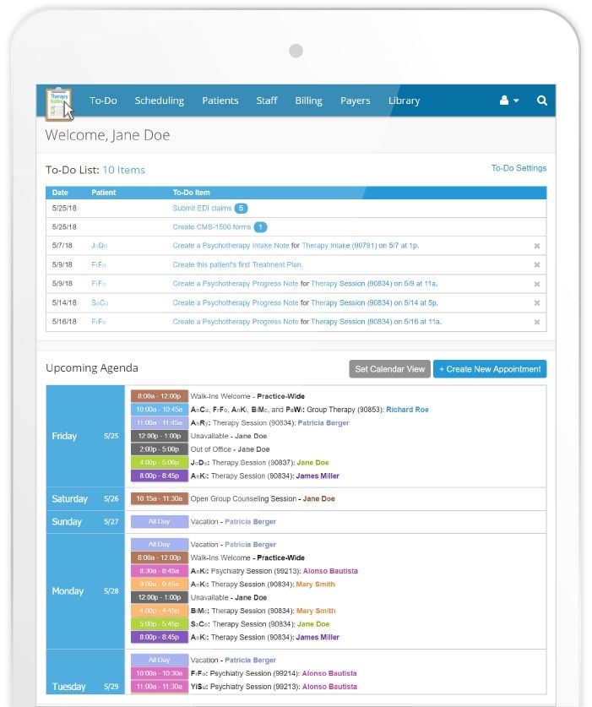Click the TherapyNotes clipboard logo icon

(60, 102)
